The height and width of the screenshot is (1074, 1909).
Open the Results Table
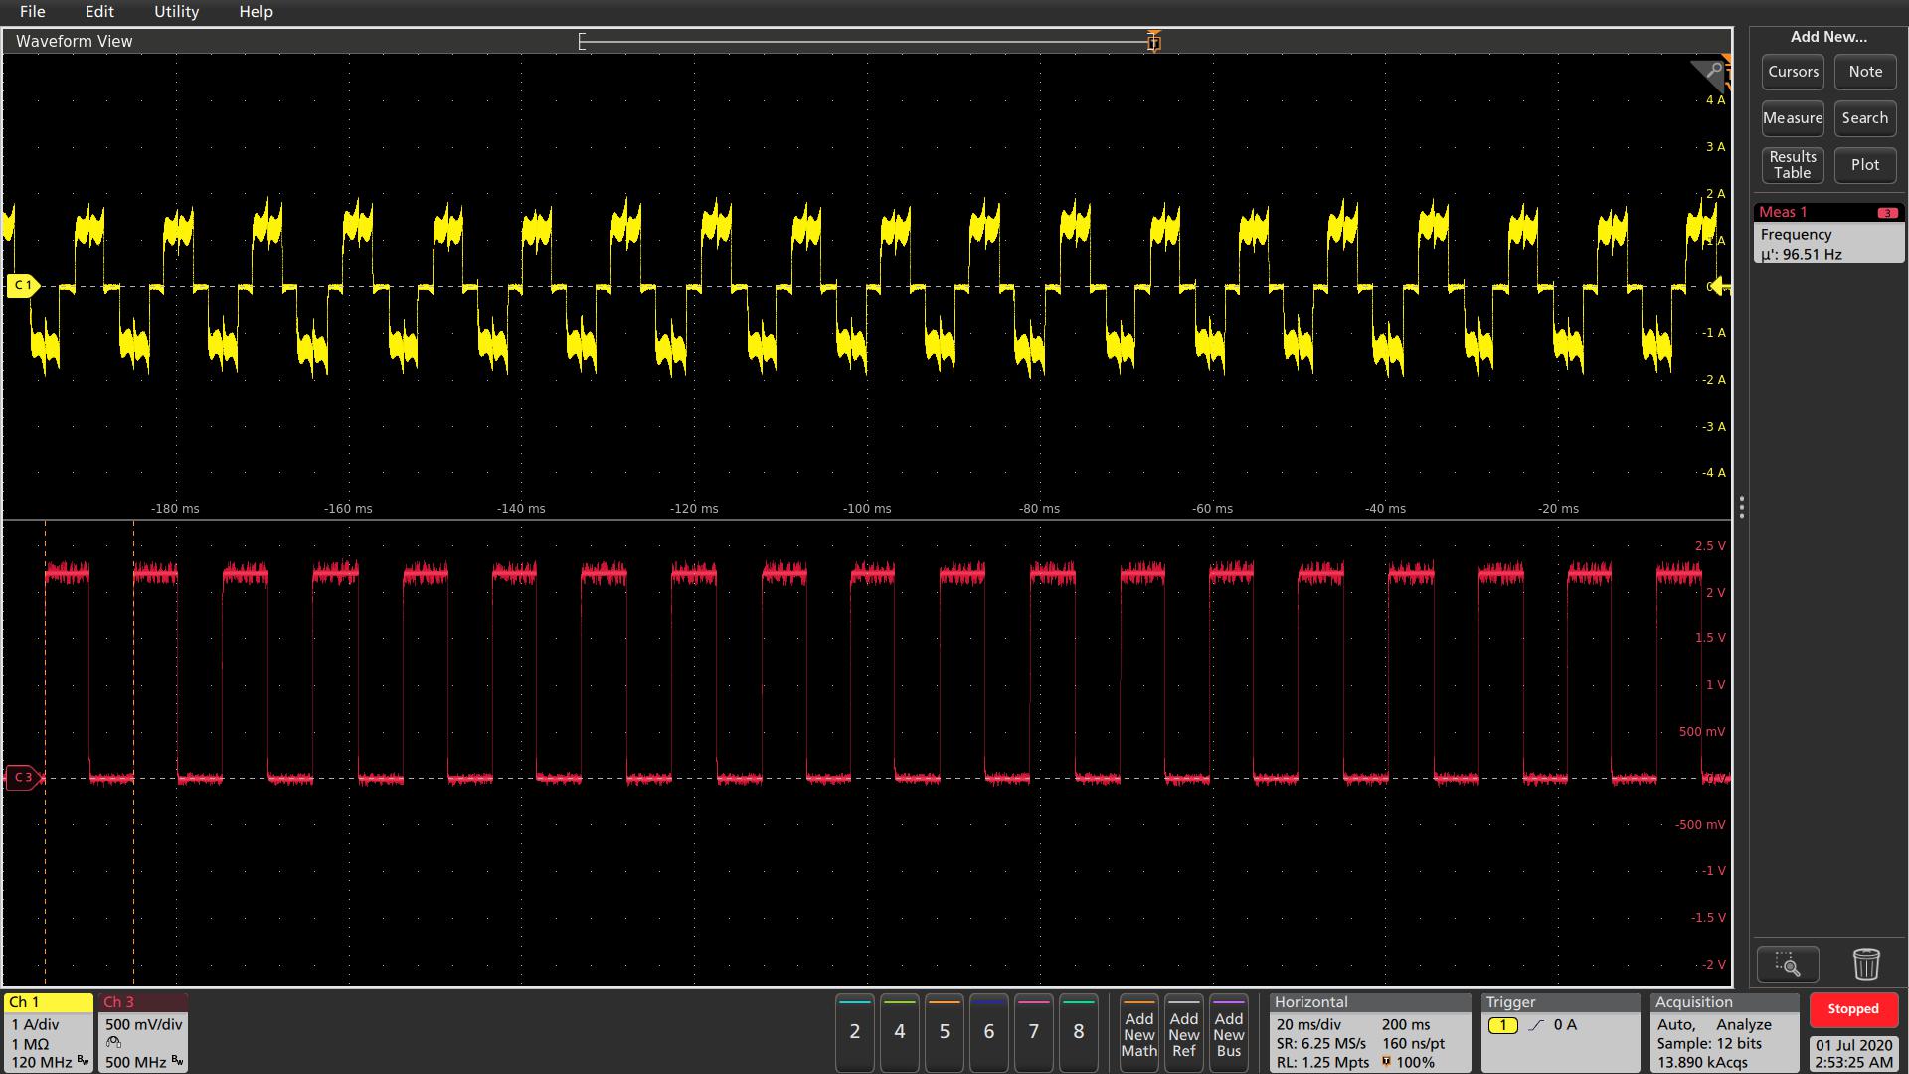click(1793, 165)
